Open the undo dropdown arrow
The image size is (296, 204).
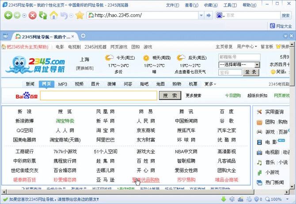tap(71, 15)
